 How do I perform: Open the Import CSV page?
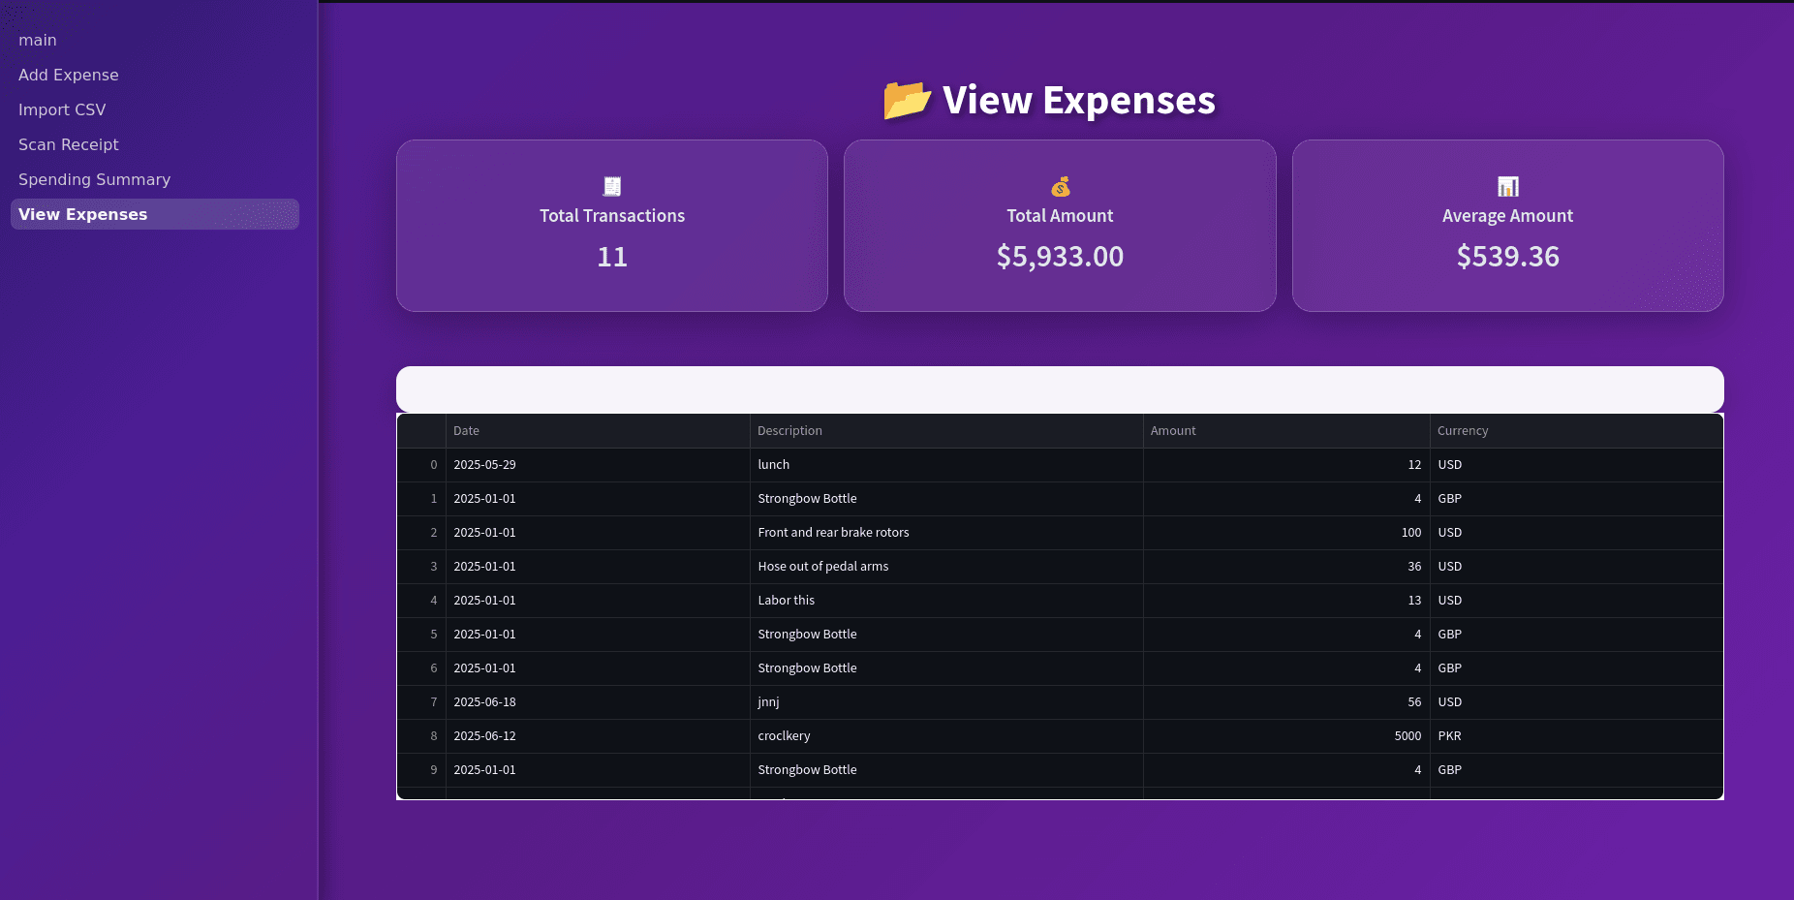click(x=62, y=109)
